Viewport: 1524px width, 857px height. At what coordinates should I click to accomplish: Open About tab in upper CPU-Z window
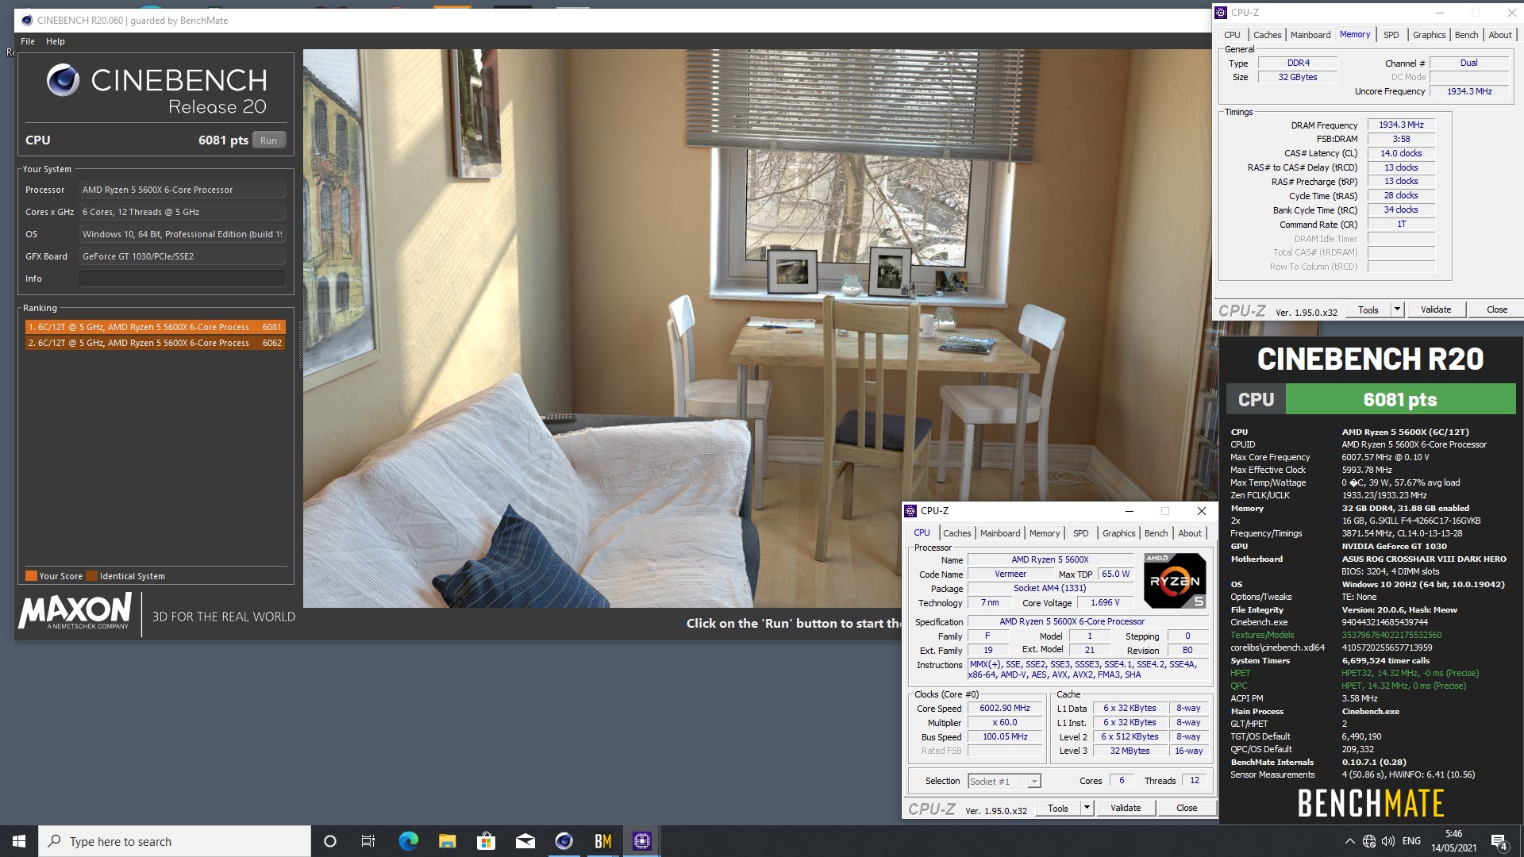coord(1499,35)
